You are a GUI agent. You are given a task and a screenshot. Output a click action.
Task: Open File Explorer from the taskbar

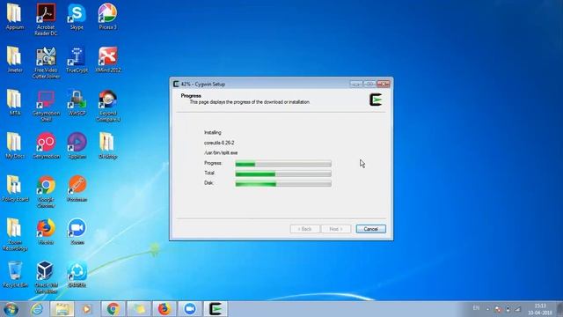[x=62, y=309]
